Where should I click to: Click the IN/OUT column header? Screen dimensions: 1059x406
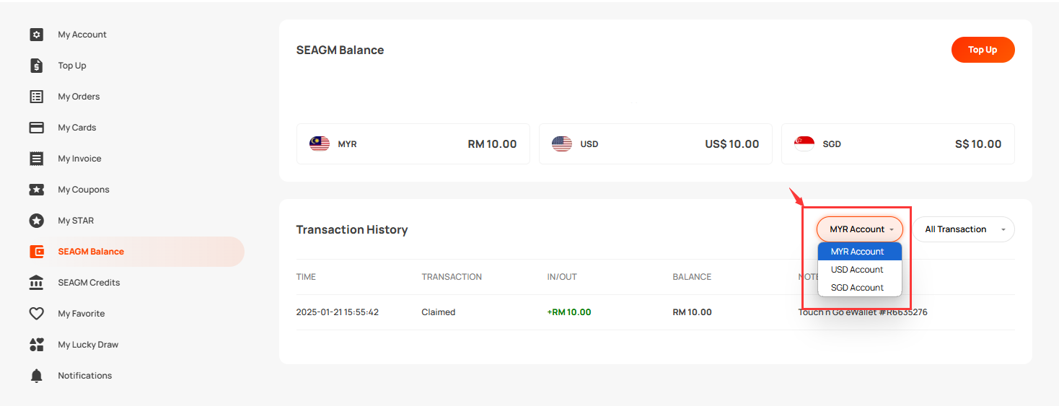[562, 277]
